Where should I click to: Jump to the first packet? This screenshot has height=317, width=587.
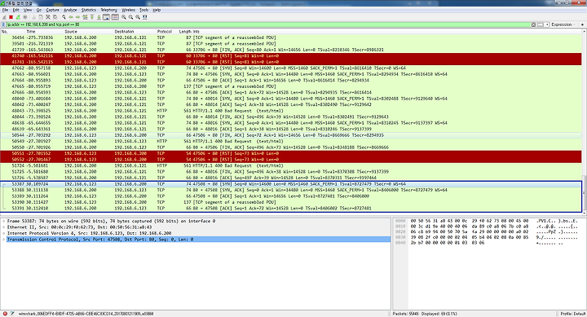pyautogui.click(x=91, y=17)
